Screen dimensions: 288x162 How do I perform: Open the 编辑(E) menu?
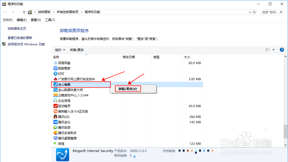(22, 20)
